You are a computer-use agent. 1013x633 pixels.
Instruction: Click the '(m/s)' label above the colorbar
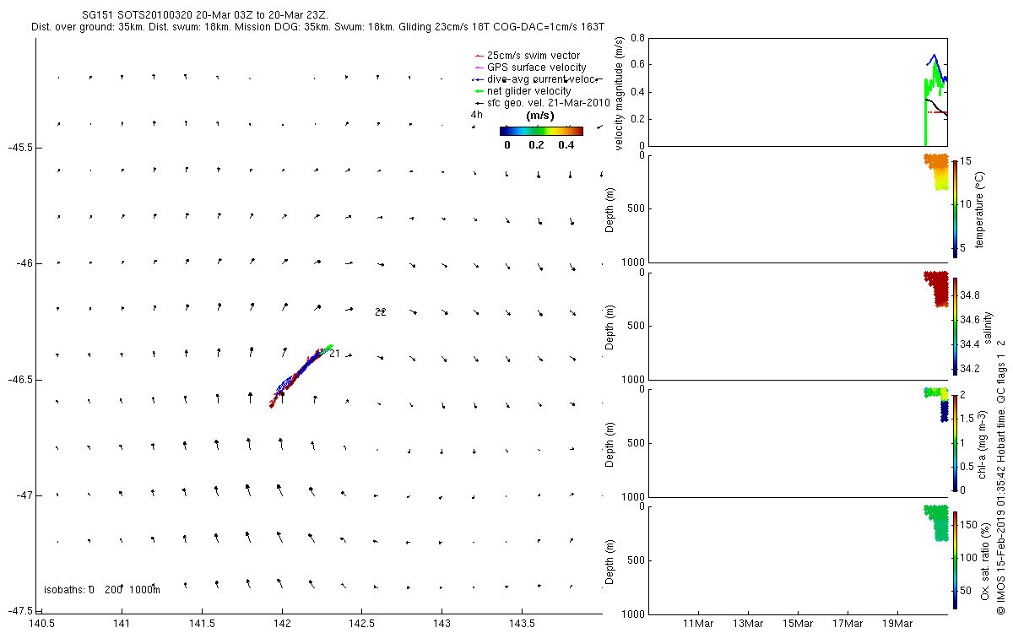click(x=540, y=115)
